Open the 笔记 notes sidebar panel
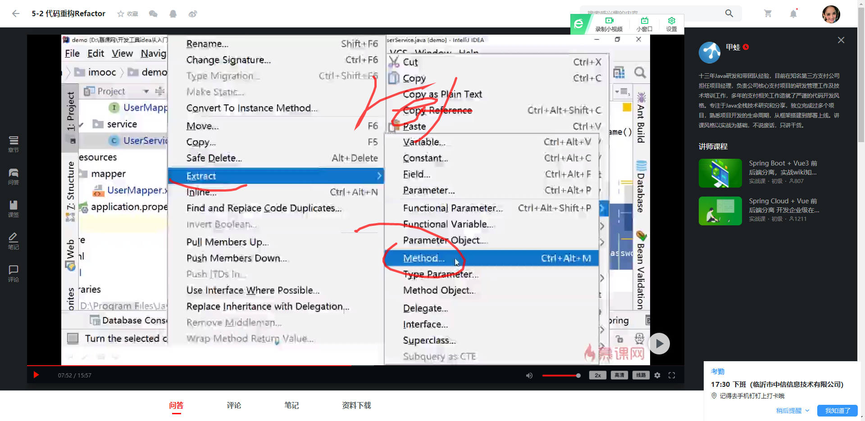Image resolution: width=865 pixels, height=421 pixels. point(14,242)
